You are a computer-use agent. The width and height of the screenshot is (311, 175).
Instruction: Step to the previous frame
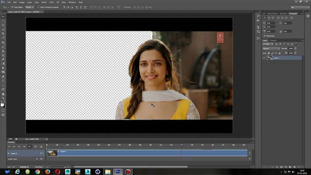(x=14, y=147)
